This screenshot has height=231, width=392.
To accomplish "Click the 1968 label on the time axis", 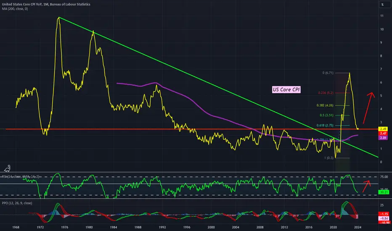I will 16,227.
